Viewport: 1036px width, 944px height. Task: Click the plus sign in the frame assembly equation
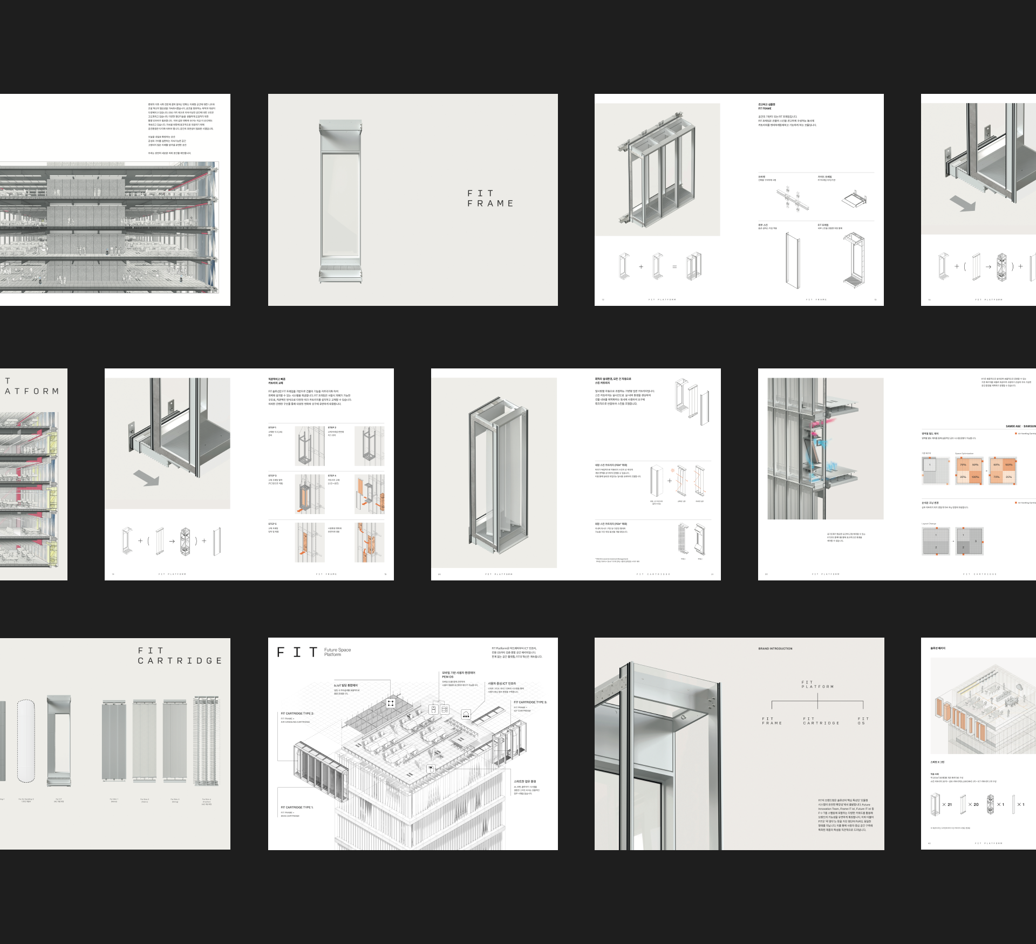[x=641, y=266]
